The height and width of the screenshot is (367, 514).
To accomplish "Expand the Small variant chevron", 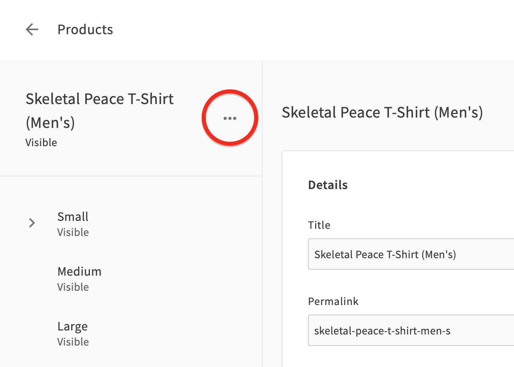I will (32, 223).
